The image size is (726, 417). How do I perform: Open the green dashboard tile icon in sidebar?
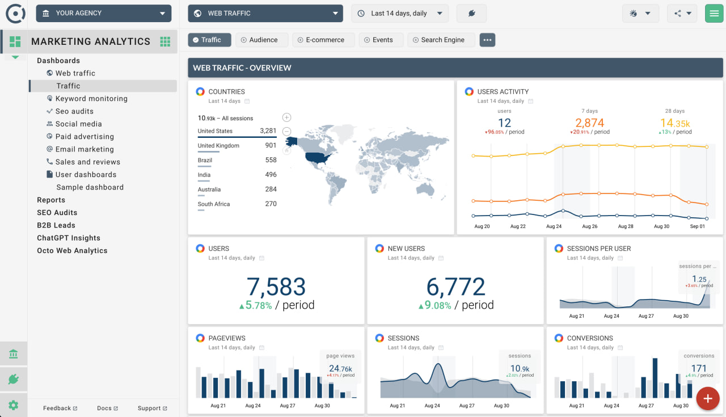pos(15,41)
